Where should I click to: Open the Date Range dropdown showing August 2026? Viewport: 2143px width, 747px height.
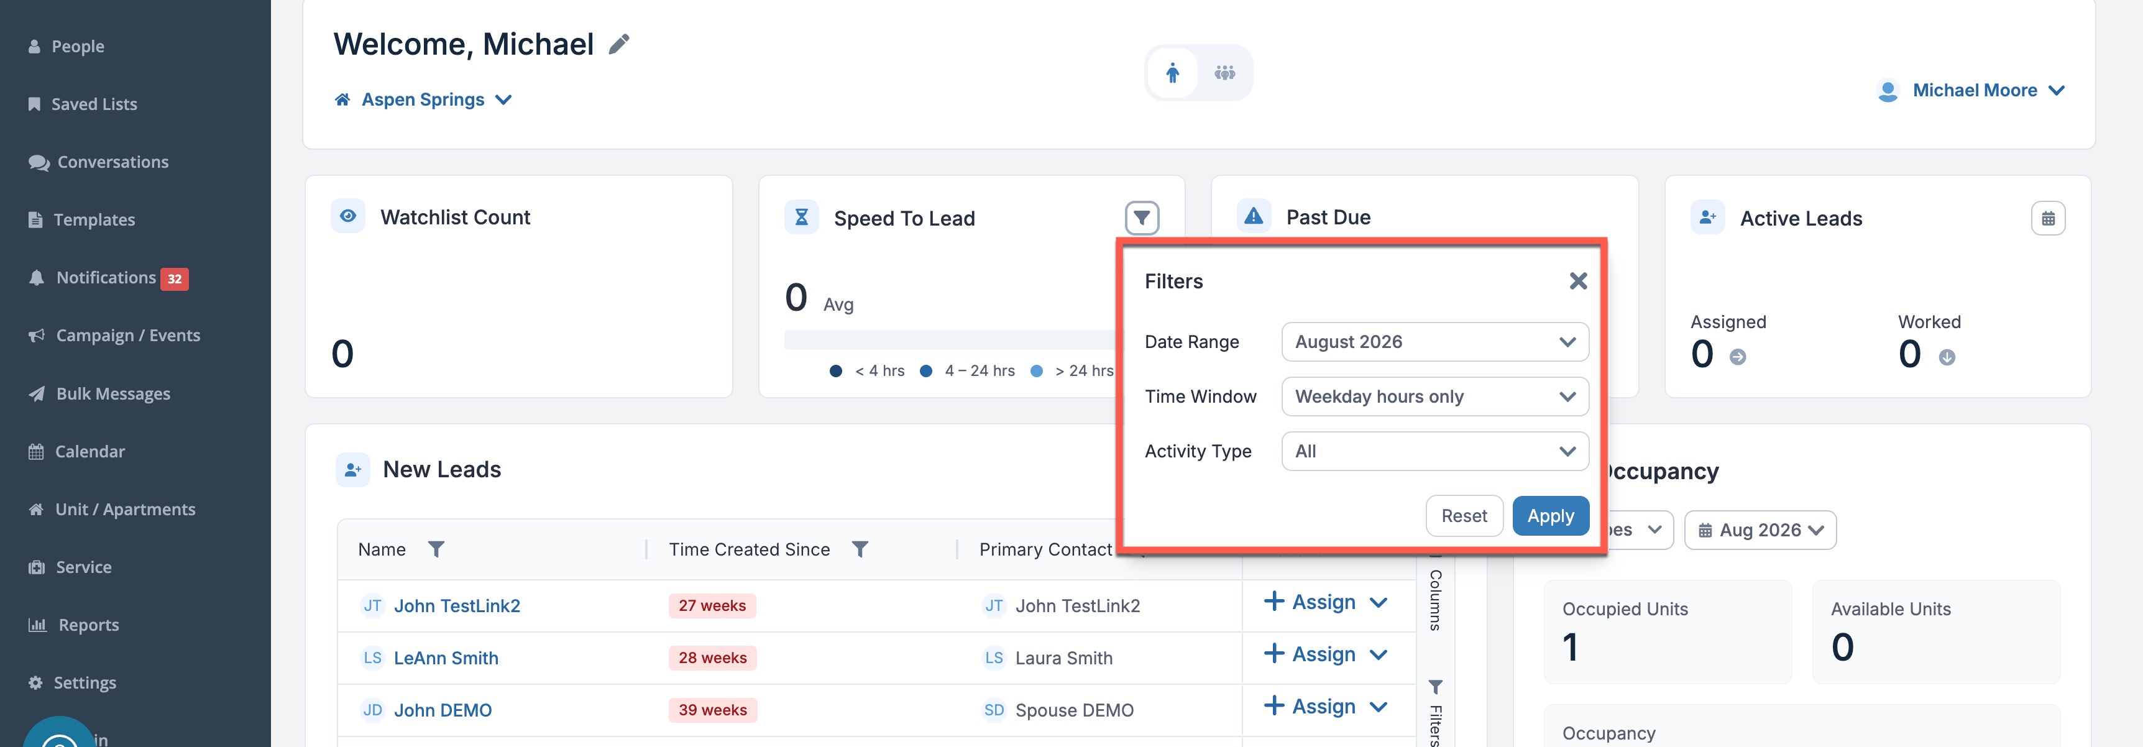(x=1434, y=342)
